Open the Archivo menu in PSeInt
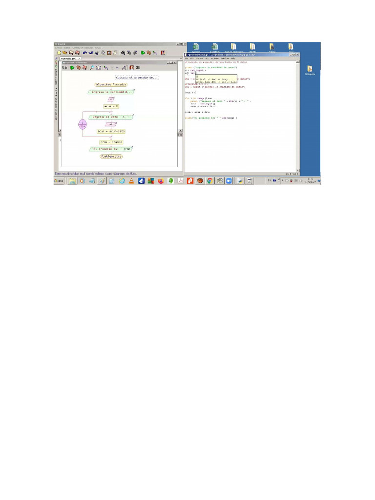The image size is (375, 500). point(59,48)
